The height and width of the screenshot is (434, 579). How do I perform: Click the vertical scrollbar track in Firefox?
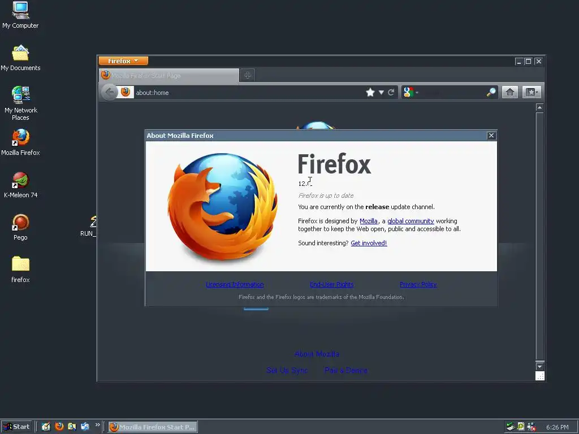pyautogui.click(x=539, y=236)
